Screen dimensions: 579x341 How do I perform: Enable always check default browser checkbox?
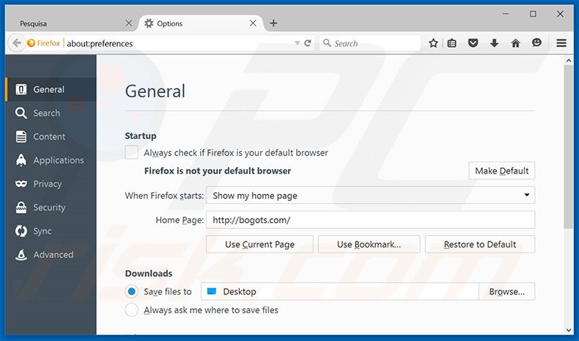click(x=131, y=152)
